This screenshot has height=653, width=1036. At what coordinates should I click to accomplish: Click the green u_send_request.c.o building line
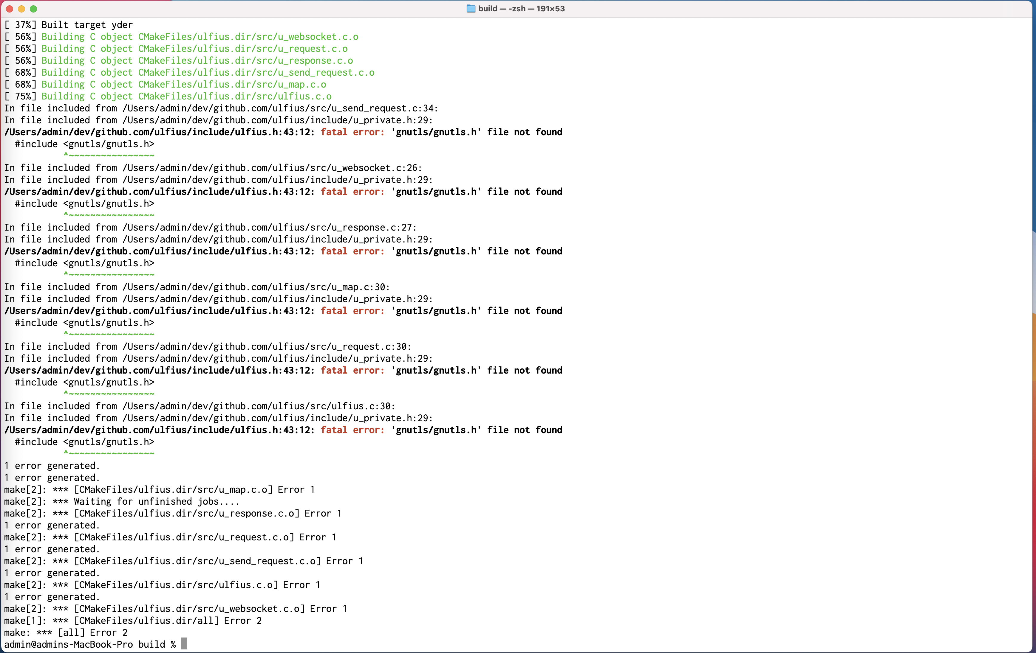click(x=208, y=73)
